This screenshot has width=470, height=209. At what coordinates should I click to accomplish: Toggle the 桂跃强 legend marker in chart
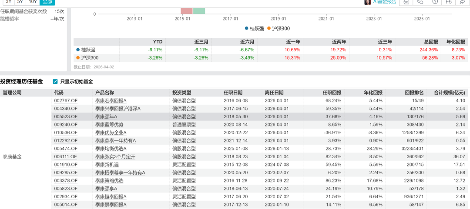coord(246,28)
